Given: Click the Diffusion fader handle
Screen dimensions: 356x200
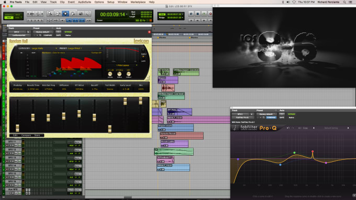Looking at the screenshot, I should pyautogui.click(x=64, y=116).
